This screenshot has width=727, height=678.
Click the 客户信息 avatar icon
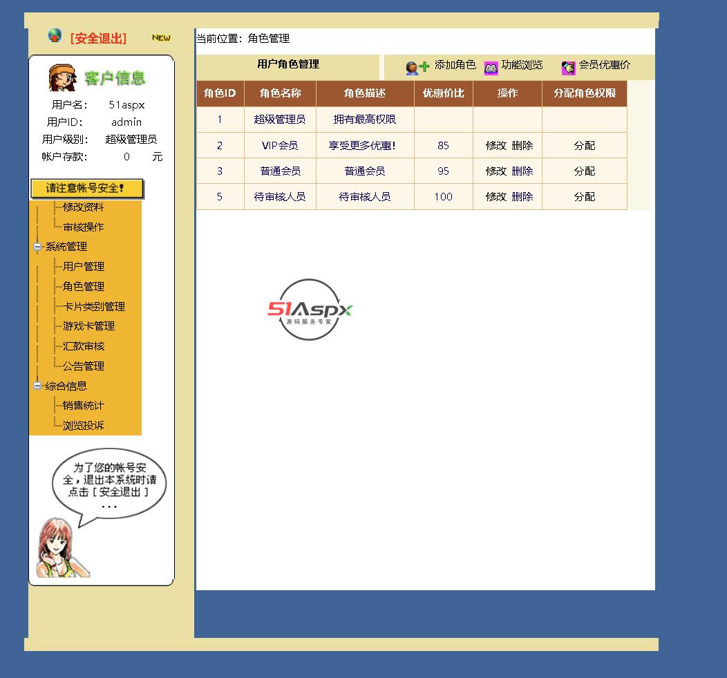coord(62,77)
